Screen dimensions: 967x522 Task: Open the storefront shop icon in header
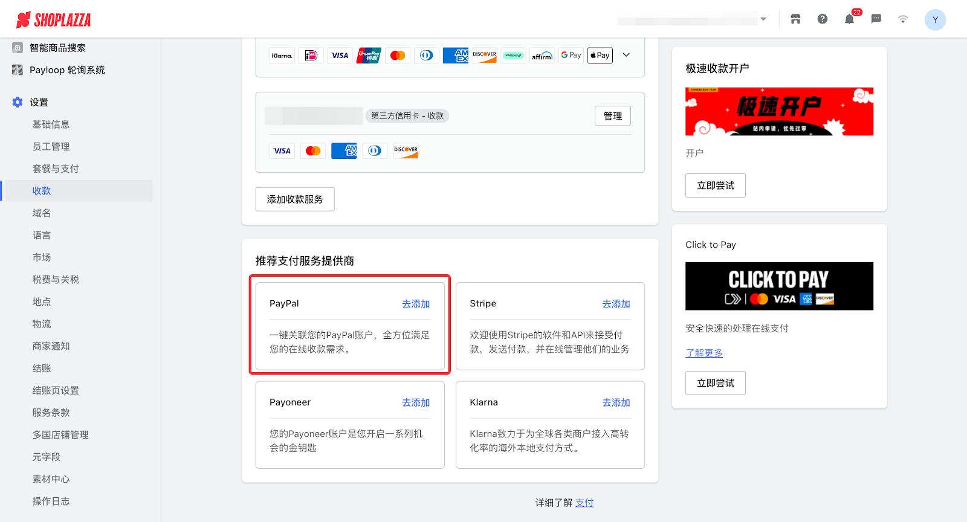tap(795, 19)
